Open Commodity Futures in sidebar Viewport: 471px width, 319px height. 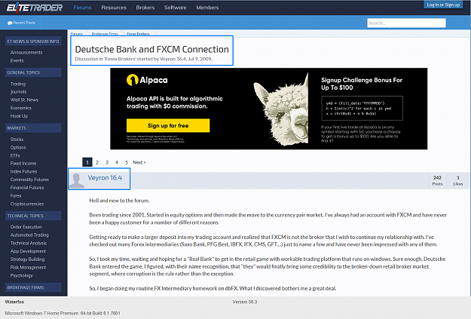[29, 179]
